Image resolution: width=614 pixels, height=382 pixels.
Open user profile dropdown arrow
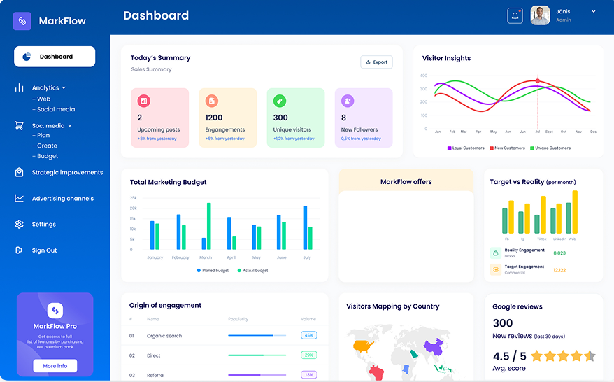coord(594,11)
